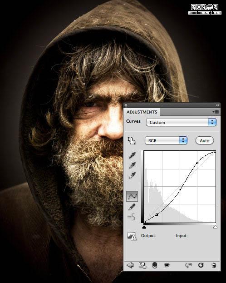
Task: Toggle expanded panel view icon
Action: click(x=142, y=265)
